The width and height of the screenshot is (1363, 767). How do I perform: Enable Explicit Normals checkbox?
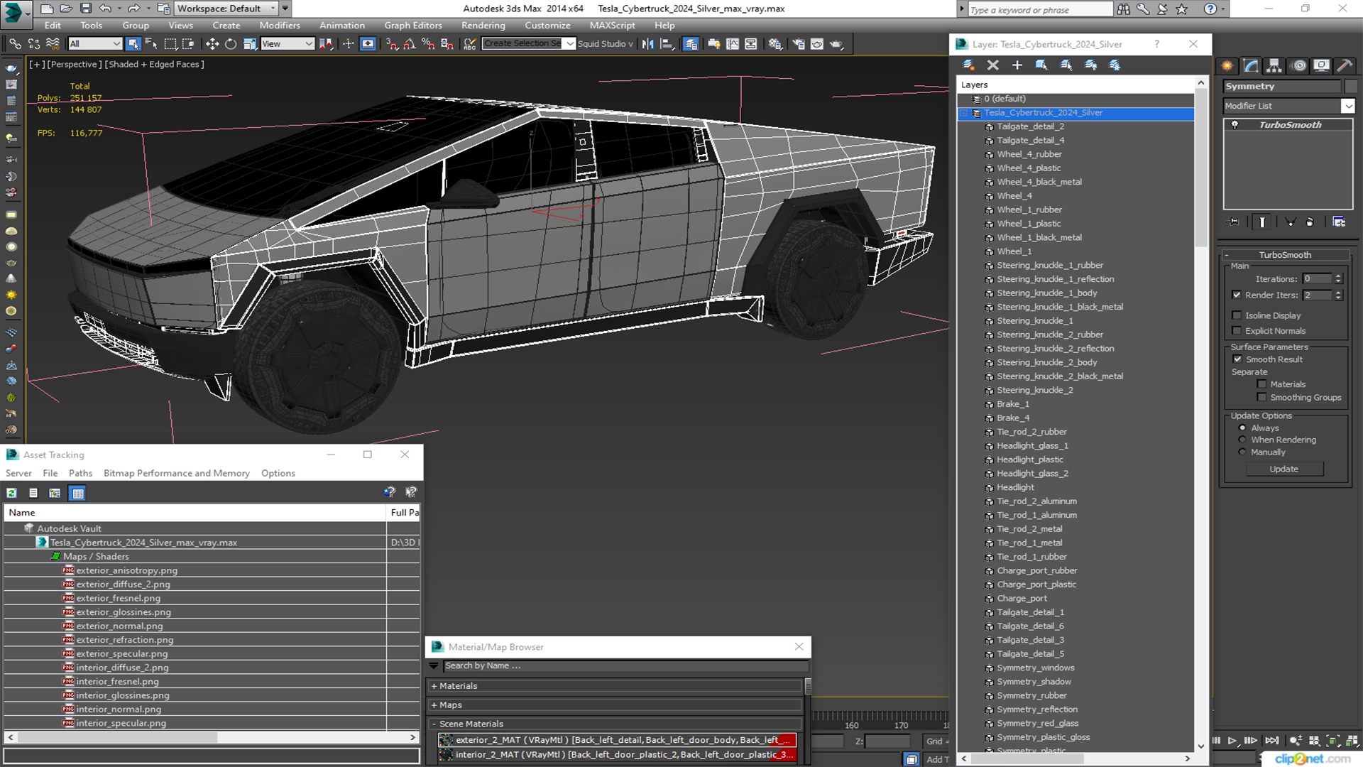(1237, 331)
